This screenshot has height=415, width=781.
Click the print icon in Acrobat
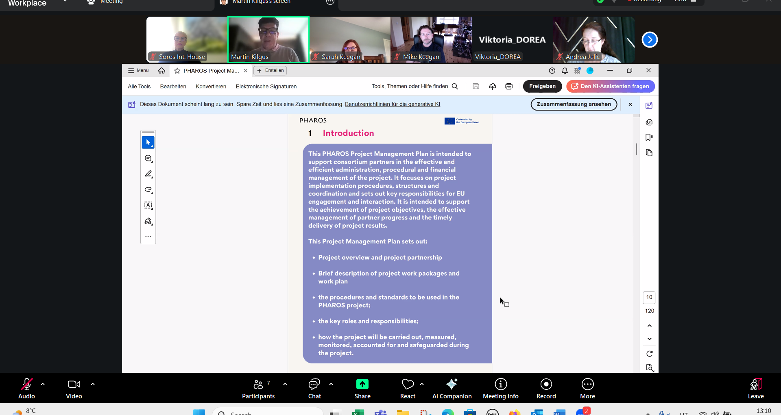[508, 86]
